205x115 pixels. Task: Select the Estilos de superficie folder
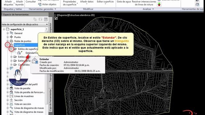(28, 49)
